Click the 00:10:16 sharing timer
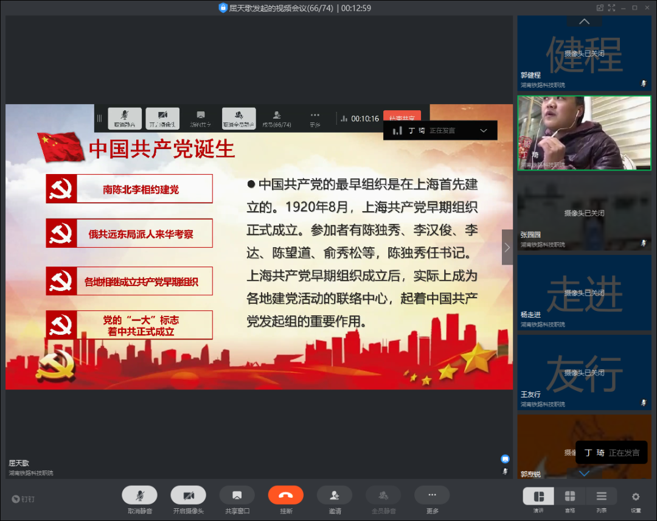This screenshot has width=657, height=521. 365,119
